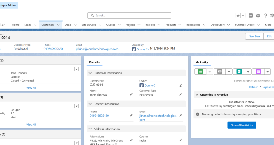Collapse the Upcoming & Overdue section
Screen dimensions: 274x145
click(197, 94)
